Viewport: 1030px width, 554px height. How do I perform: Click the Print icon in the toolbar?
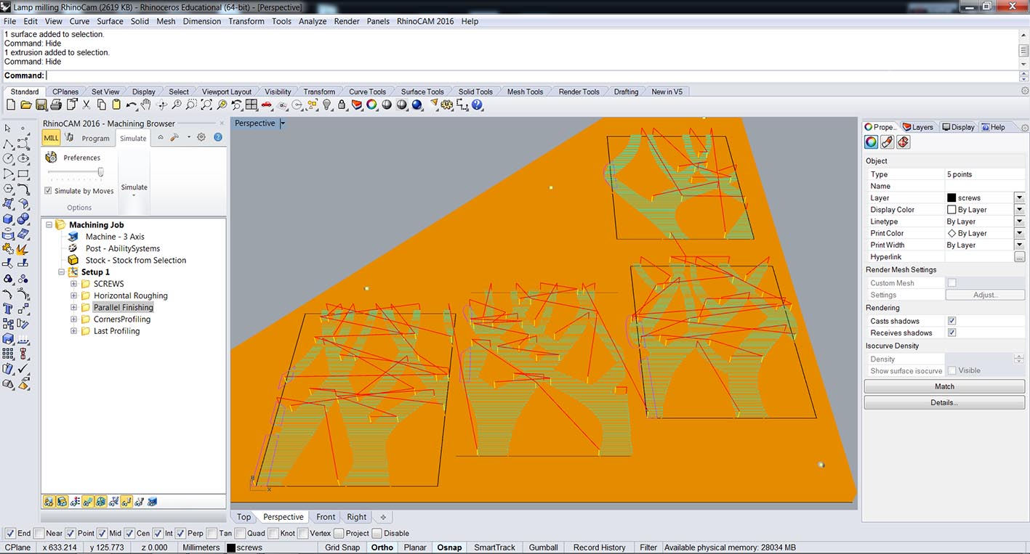[57, 105]
